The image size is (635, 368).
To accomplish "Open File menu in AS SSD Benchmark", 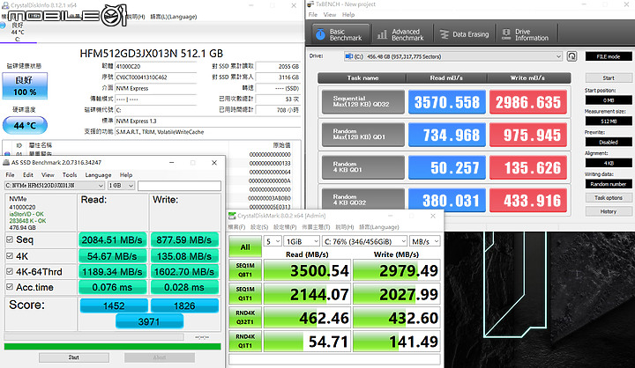I will point(10,174).
